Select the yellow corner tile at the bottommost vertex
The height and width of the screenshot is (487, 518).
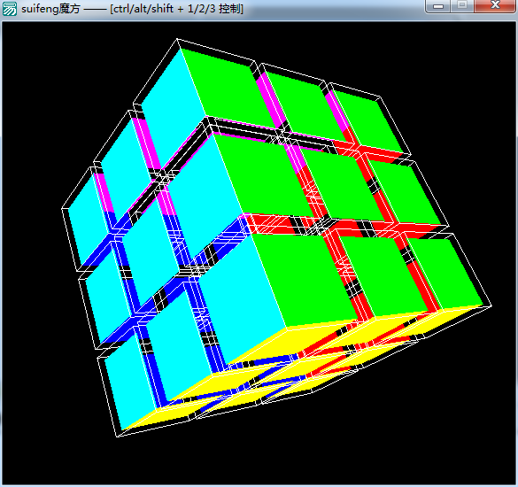point(158,416)
